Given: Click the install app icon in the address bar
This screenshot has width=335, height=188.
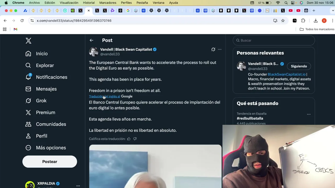Looking at the screenshot, I should 275,20.
